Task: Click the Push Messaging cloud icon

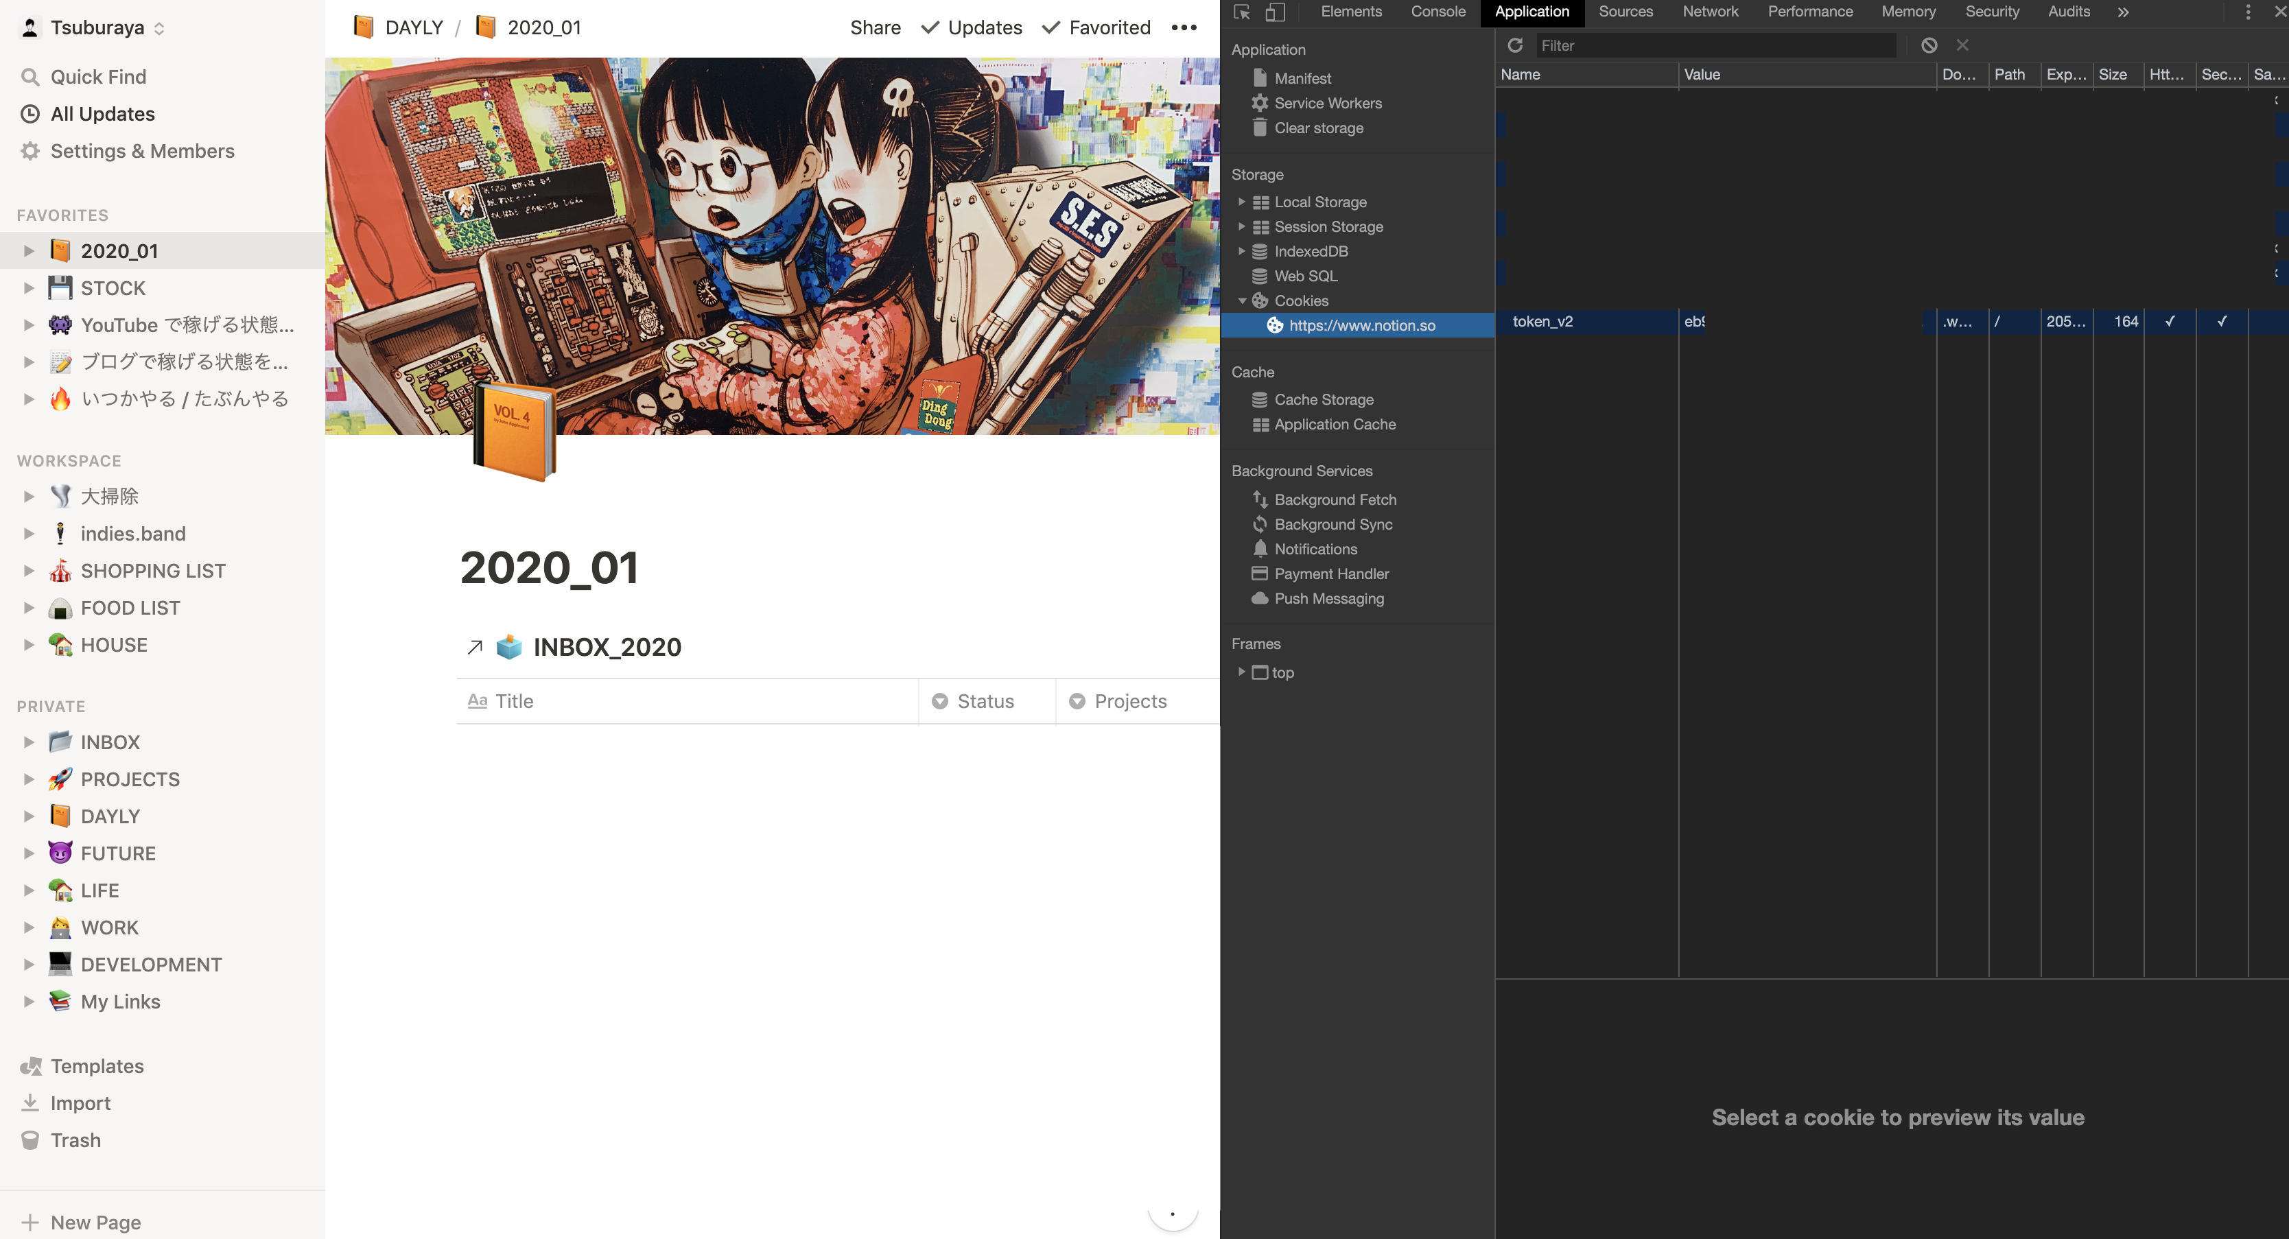Action: click(1260, 599)
